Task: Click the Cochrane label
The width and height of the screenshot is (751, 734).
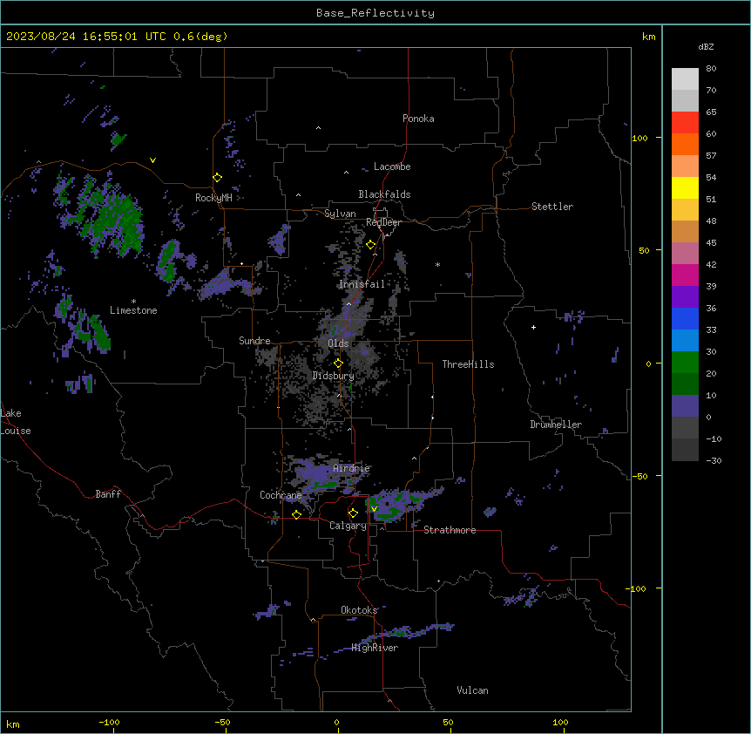Action: click(x=281, y=495)
